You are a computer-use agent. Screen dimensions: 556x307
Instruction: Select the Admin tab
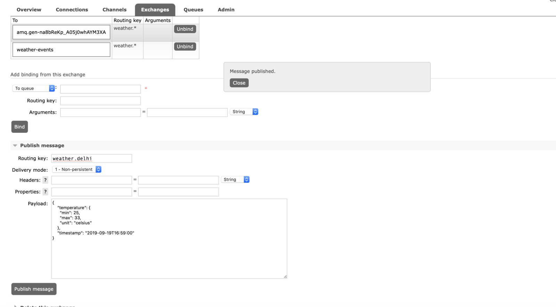pos(226,10)
